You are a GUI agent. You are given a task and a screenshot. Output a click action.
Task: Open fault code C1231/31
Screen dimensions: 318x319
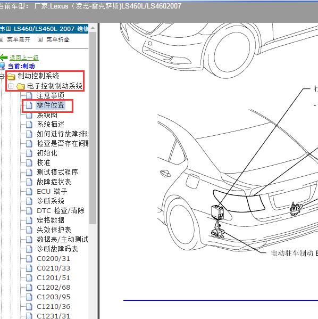point(53,316)
